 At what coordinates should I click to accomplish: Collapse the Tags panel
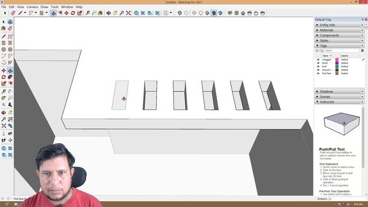tap(339, 45)
